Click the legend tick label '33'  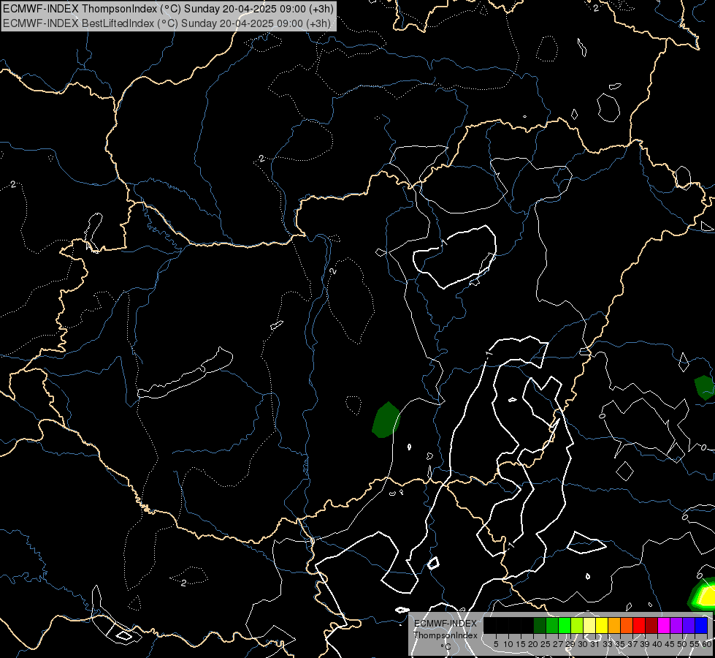coord(608,644)
